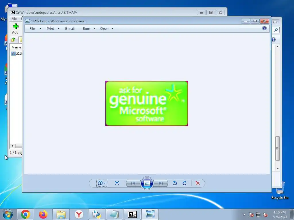Start the slide show
294x220 pixels.
pyautogui.click(x=147, y=183)
